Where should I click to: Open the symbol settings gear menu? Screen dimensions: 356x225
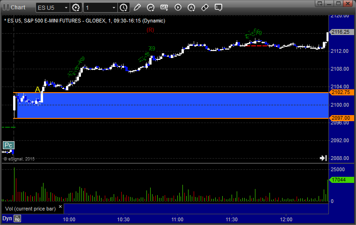76,8
